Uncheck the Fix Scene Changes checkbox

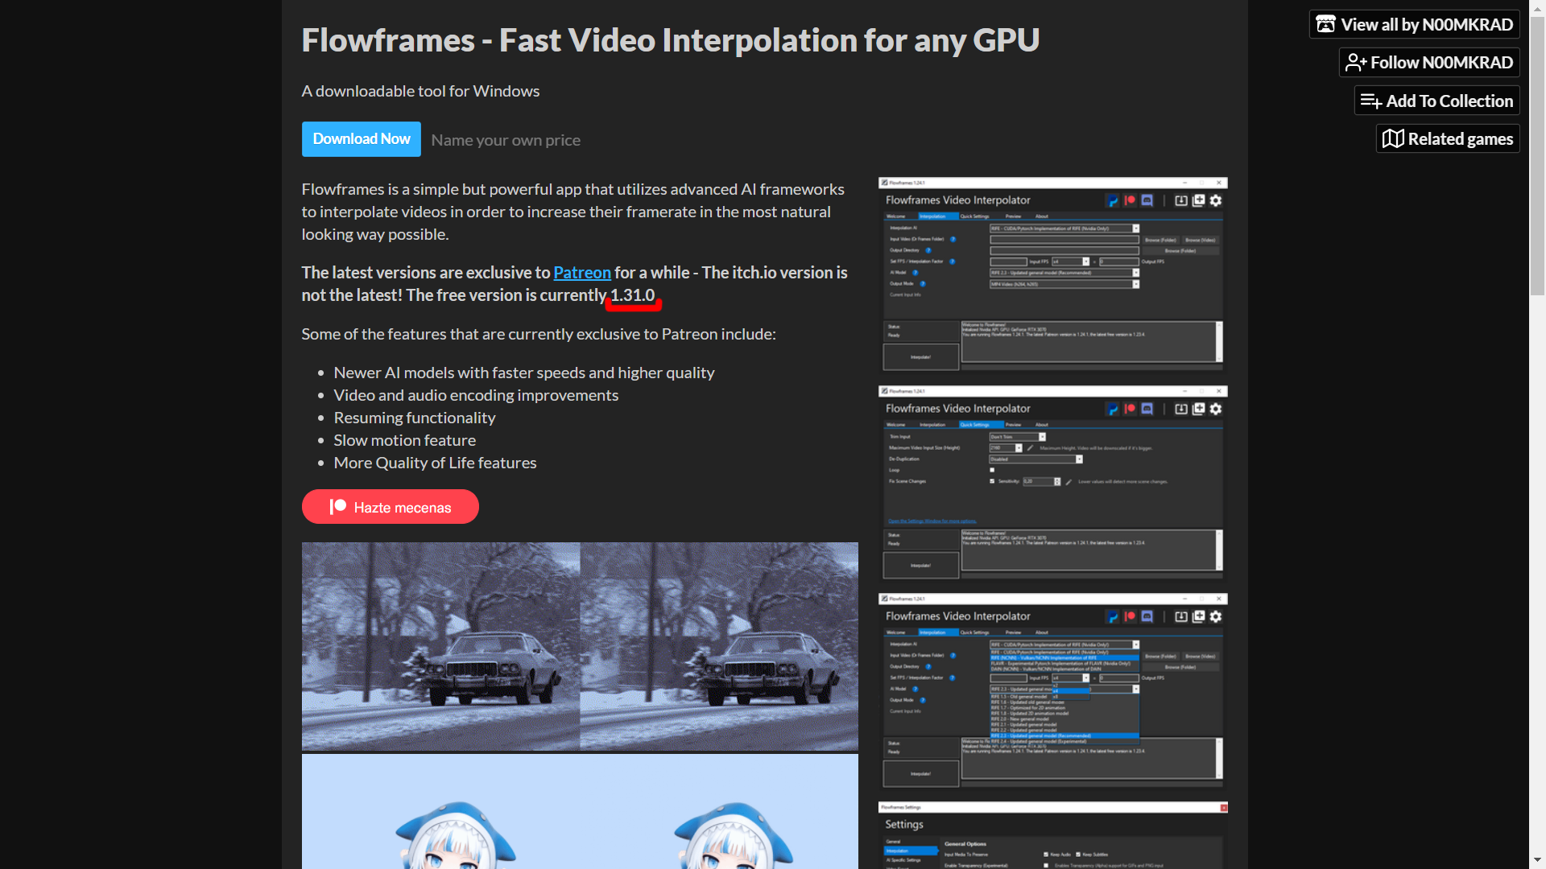pyautogui.click(x=992, y=480)
